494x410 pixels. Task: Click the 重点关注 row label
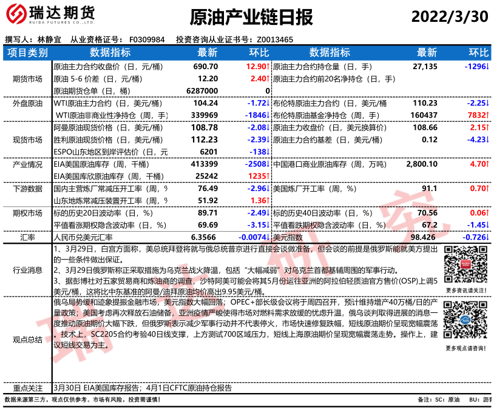(27, 388)
